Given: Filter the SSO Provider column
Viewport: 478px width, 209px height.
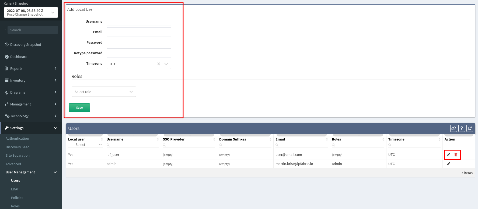Looking at the screenshot, I should coord(189,145).
